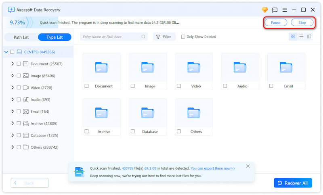
Task: Open the feedback chat bubble icon
Action: point(275,10)
